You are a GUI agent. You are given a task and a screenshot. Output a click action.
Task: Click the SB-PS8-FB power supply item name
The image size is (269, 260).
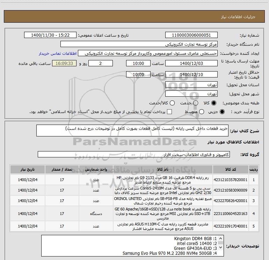[x=163, y=201]
